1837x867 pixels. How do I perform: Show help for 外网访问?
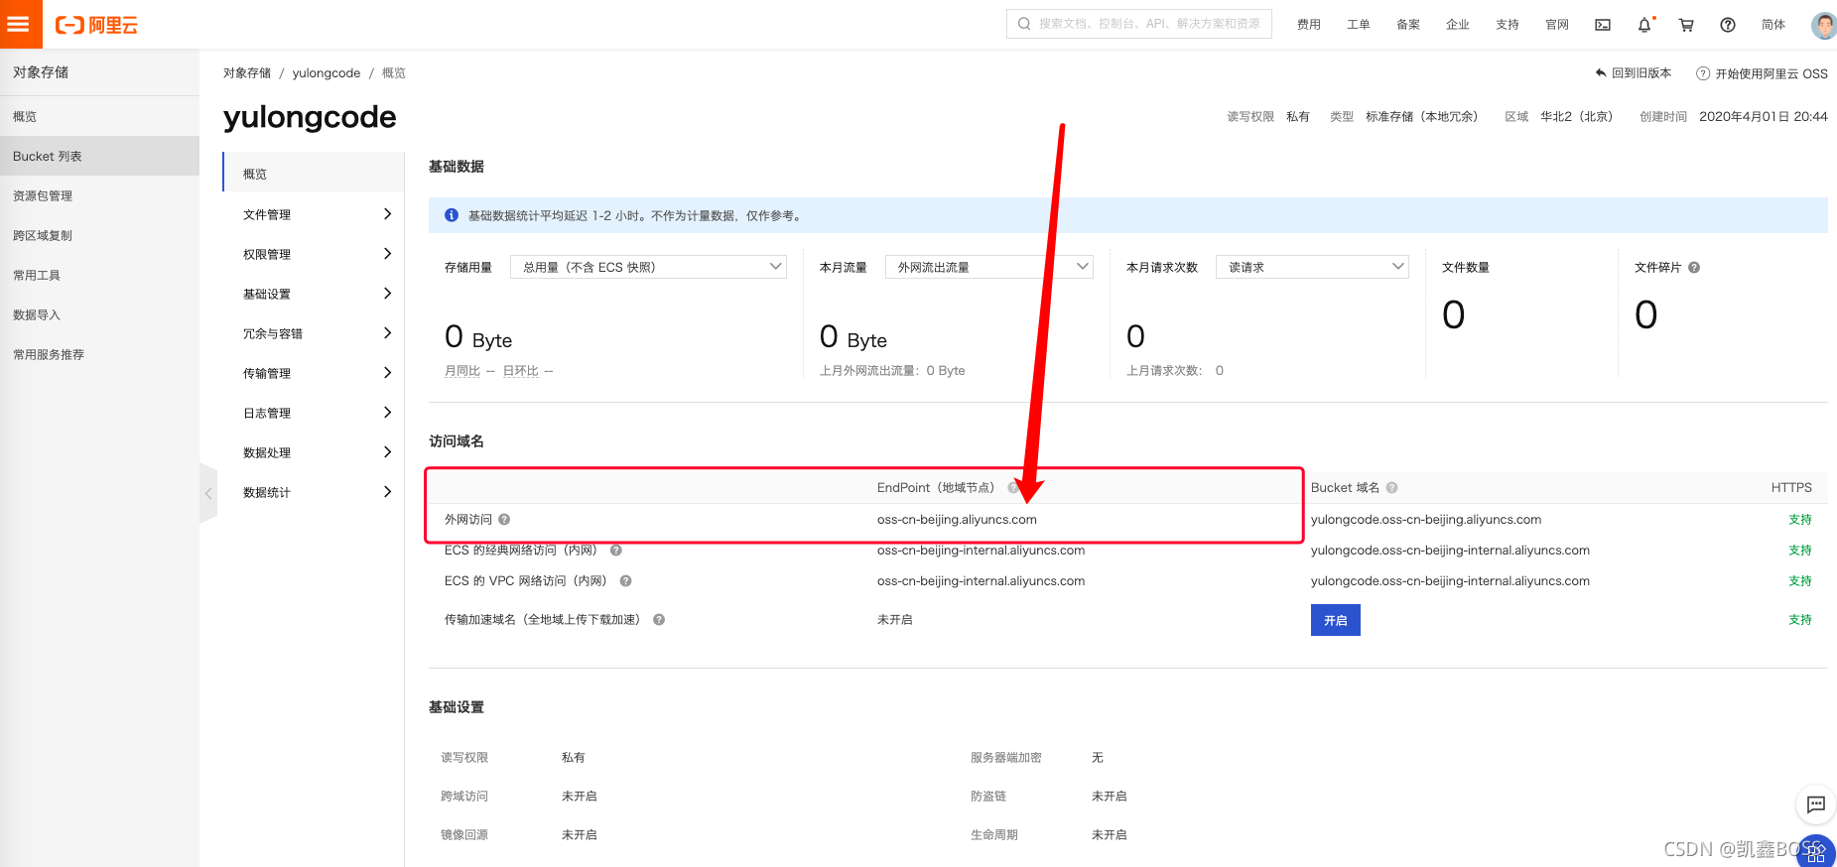point(504,519)
